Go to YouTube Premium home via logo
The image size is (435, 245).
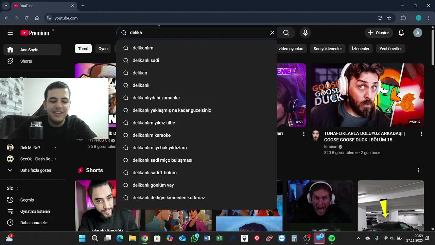click(35, 33)
